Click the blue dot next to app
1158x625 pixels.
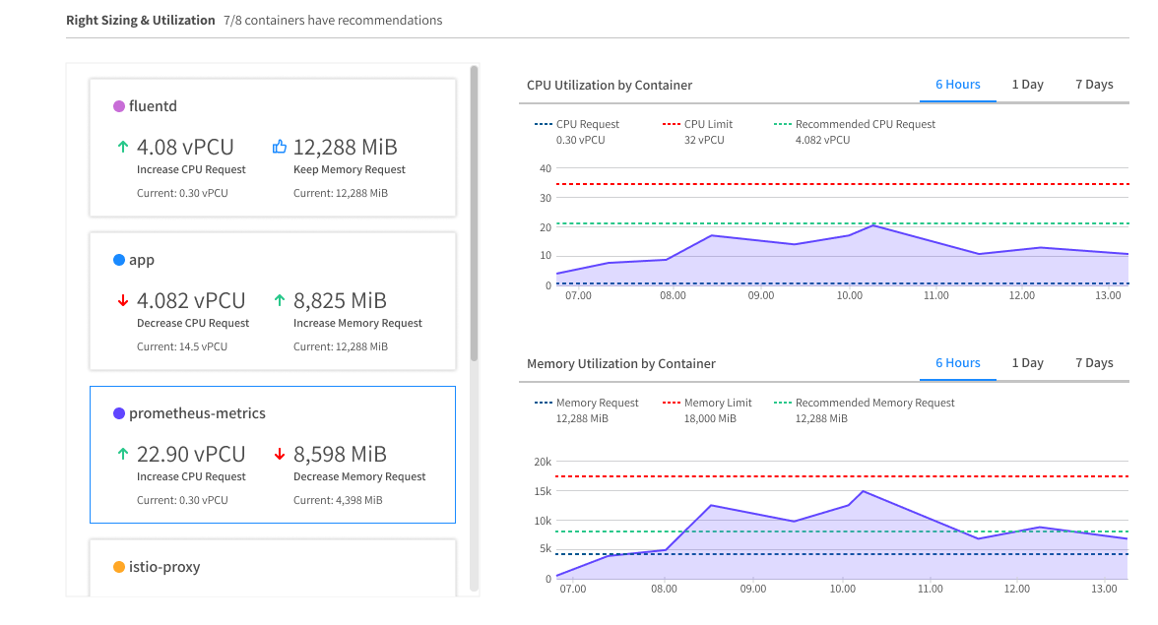119,260
